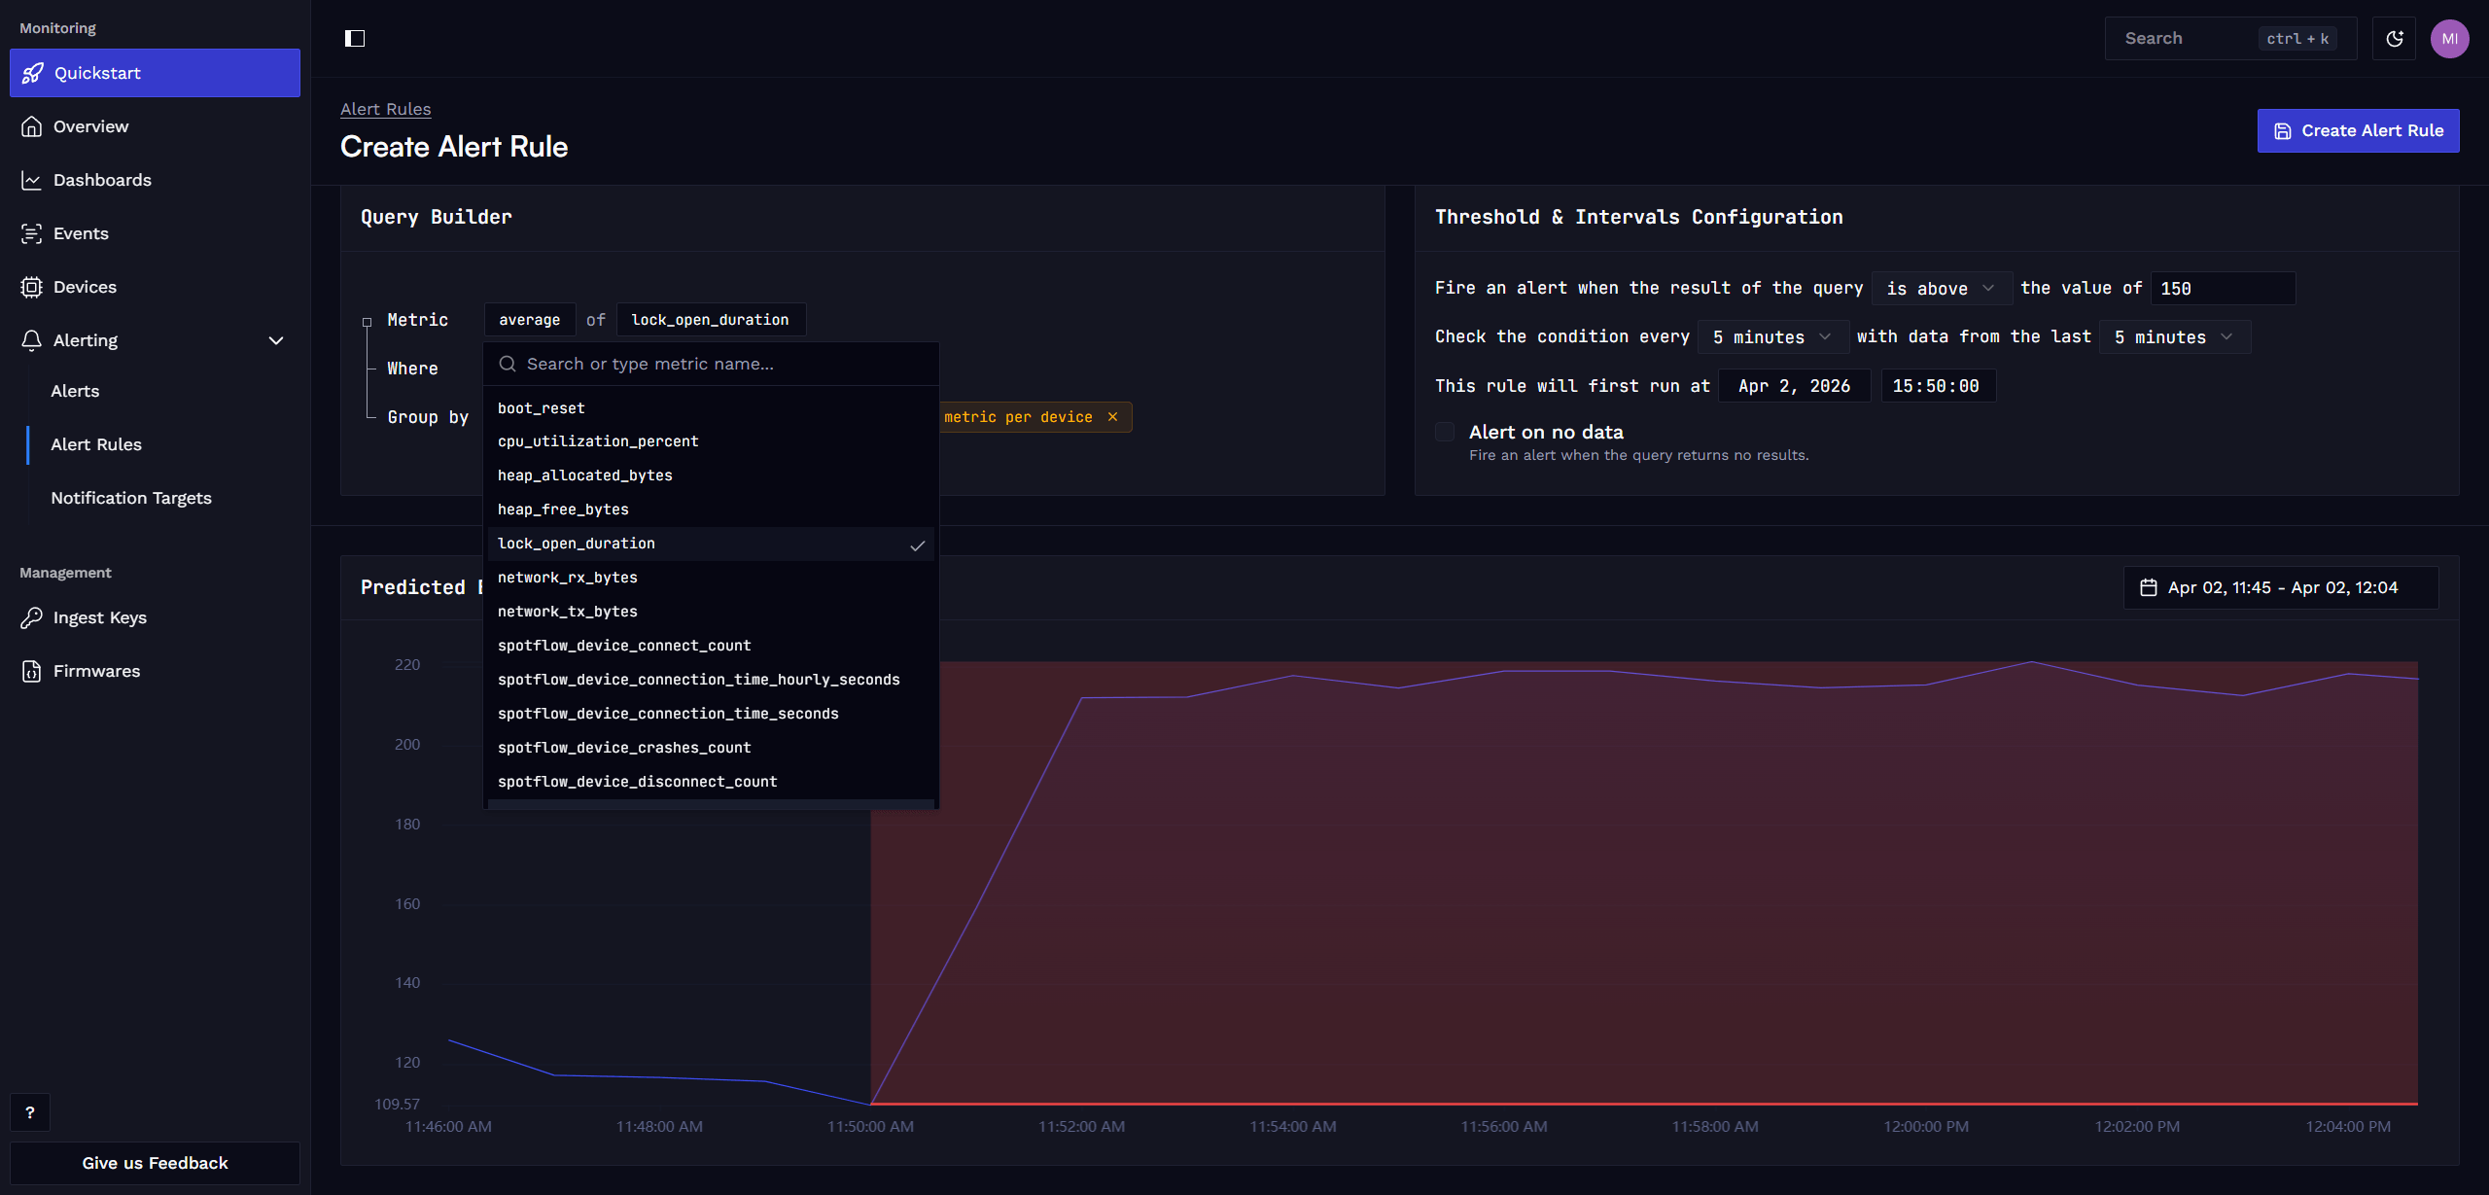Open Ingest Keys in Management
Viewport: 2489px width, 1195px height.
(99, 617)
